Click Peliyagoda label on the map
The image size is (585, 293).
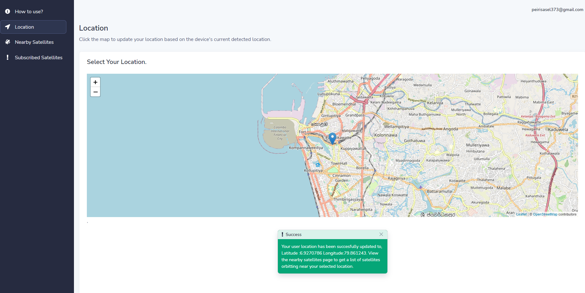point(370,78)
